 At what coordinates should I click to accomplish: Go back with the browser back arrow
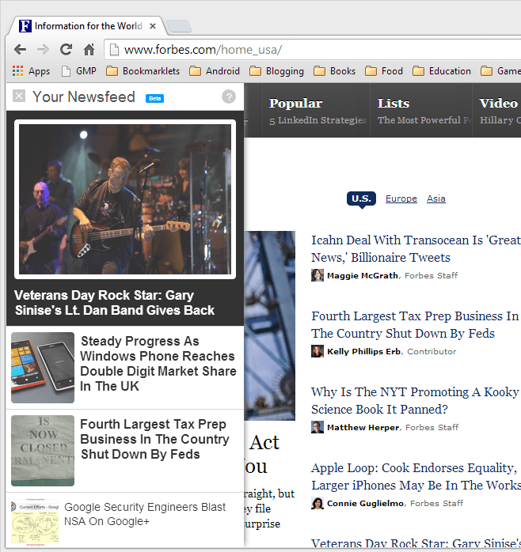(20, 50)
